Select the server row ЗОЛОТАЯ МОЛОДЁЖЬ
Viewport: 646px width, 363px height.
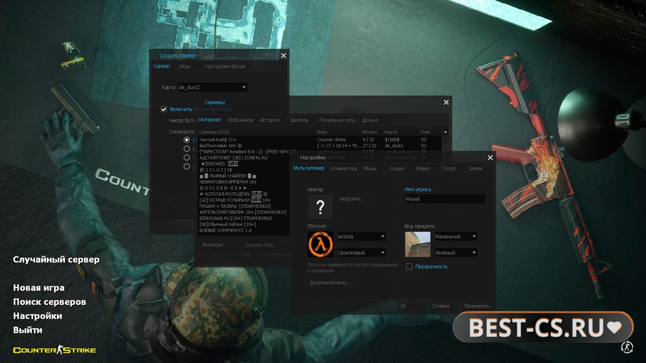pyautogui.click(x=244, y=194)
